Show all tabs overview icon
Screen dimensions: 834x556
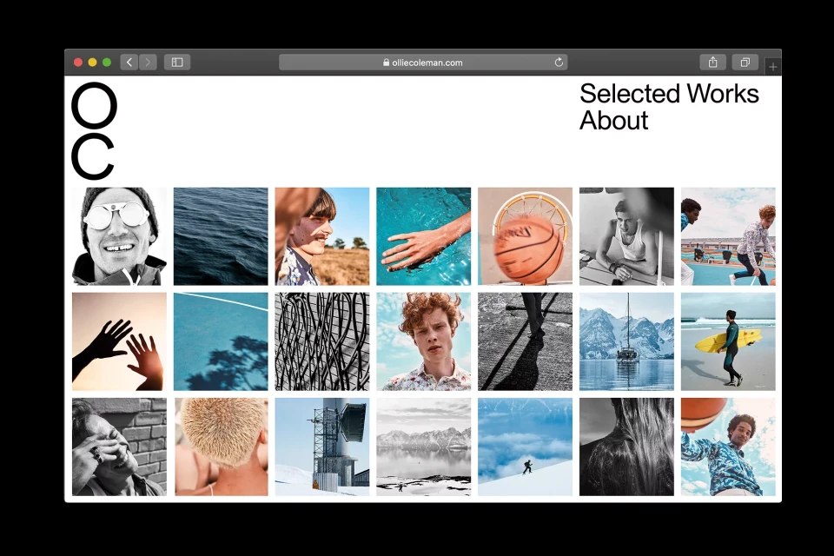[x=745, y=63]
